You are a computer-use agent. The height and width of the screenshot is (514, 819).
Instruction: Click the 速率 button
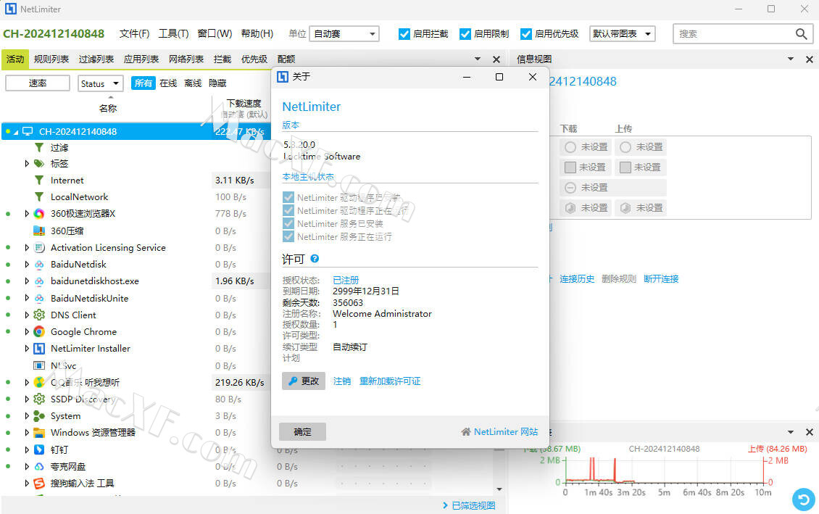(38, 83)
